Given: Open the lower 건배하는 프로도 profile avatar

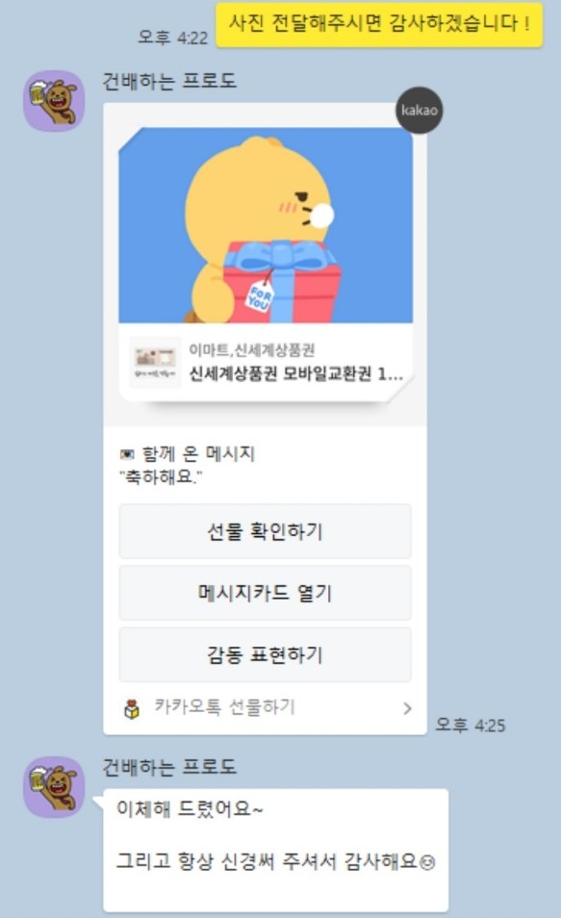Looking at the screenshot, I should click(54, 786).
